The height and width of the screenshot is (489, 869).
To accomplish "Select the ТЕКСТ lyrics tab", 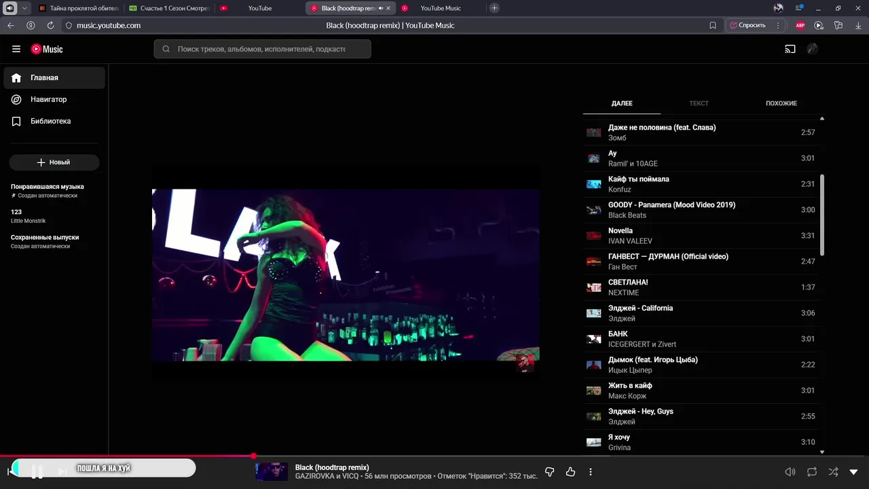I will pyautogui.click(x=699, y=103).
